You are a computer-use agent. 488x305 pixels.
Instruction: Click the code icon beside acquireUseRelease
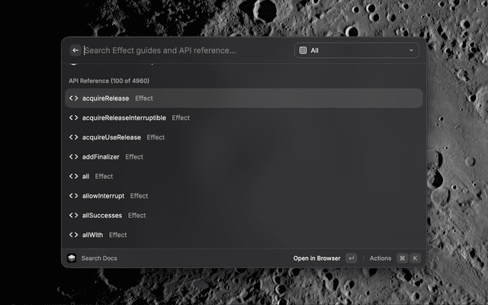[x=73, y=137]
